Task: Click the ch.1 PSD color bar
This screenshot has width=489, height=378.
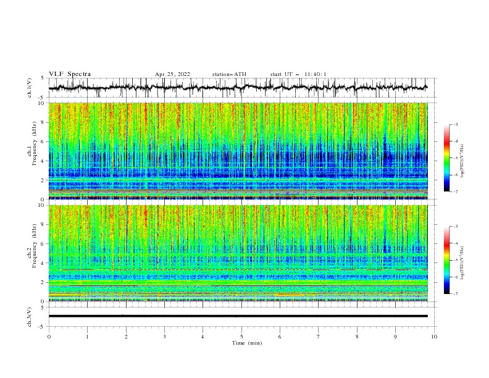Action: coord(446,158)
